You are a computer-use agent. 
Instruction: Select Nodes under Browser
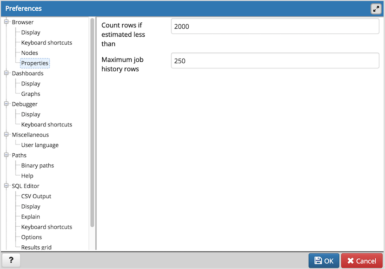click(30, 53)
